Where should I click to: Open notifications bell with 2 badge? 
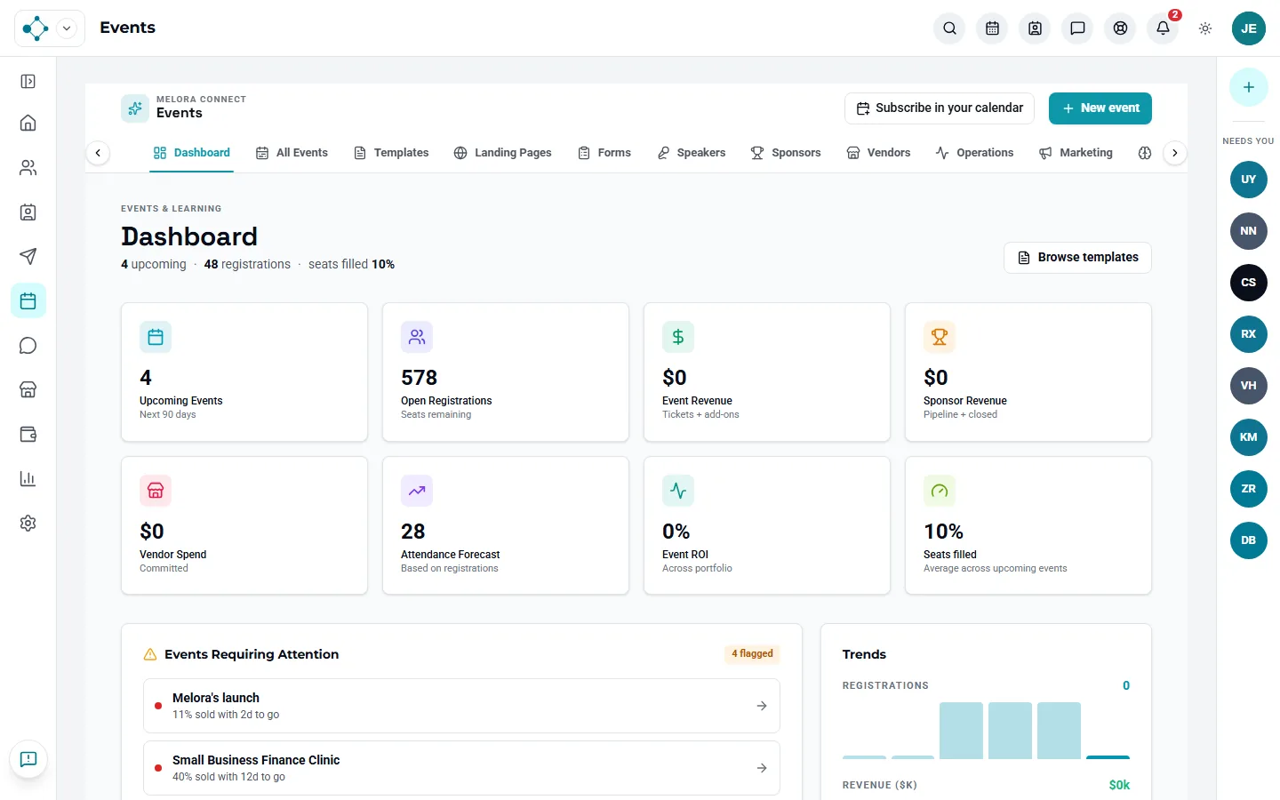click(x=1163, y=28)
